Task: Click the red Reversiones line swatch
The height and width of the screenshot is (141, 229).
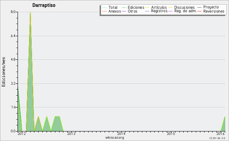Action: coord(200,11)
